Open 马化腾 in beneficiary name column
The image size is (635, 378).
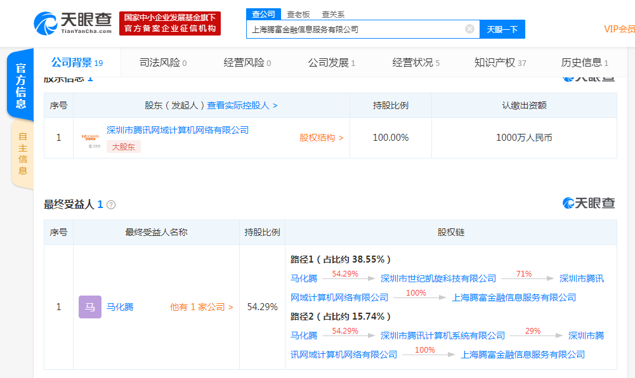point(120,307)
